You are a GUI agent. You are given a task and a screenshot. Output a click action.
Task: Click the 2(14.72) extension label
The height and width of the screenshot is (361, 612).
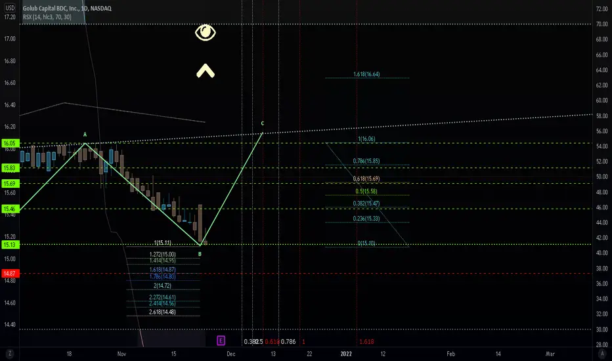click(x=162, y=286)
